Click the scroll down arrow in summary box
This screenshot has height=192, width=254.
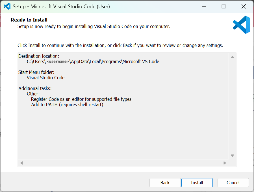pyautogui.click(x=232, y=155)
